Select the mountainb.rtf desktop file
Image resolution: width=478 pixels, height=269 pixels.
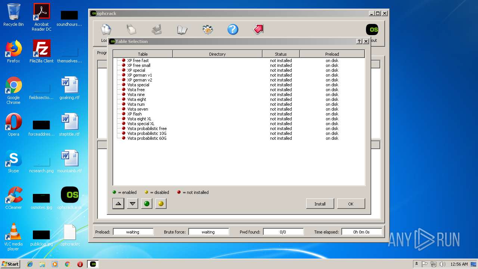[69, 161]
